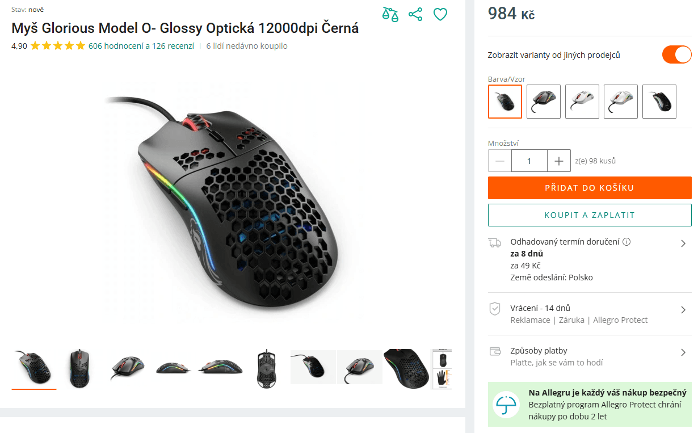
Task: Click the compare scales icon
Action: pos(390,14)
